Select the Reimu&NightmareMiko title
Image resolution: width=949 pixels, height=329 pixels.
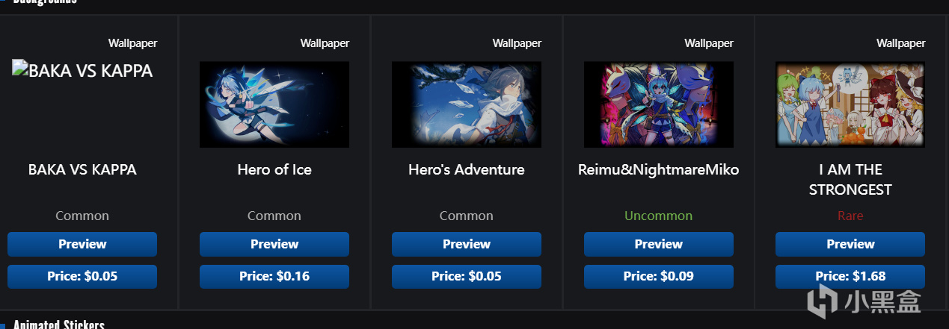(x=659, y=170)
